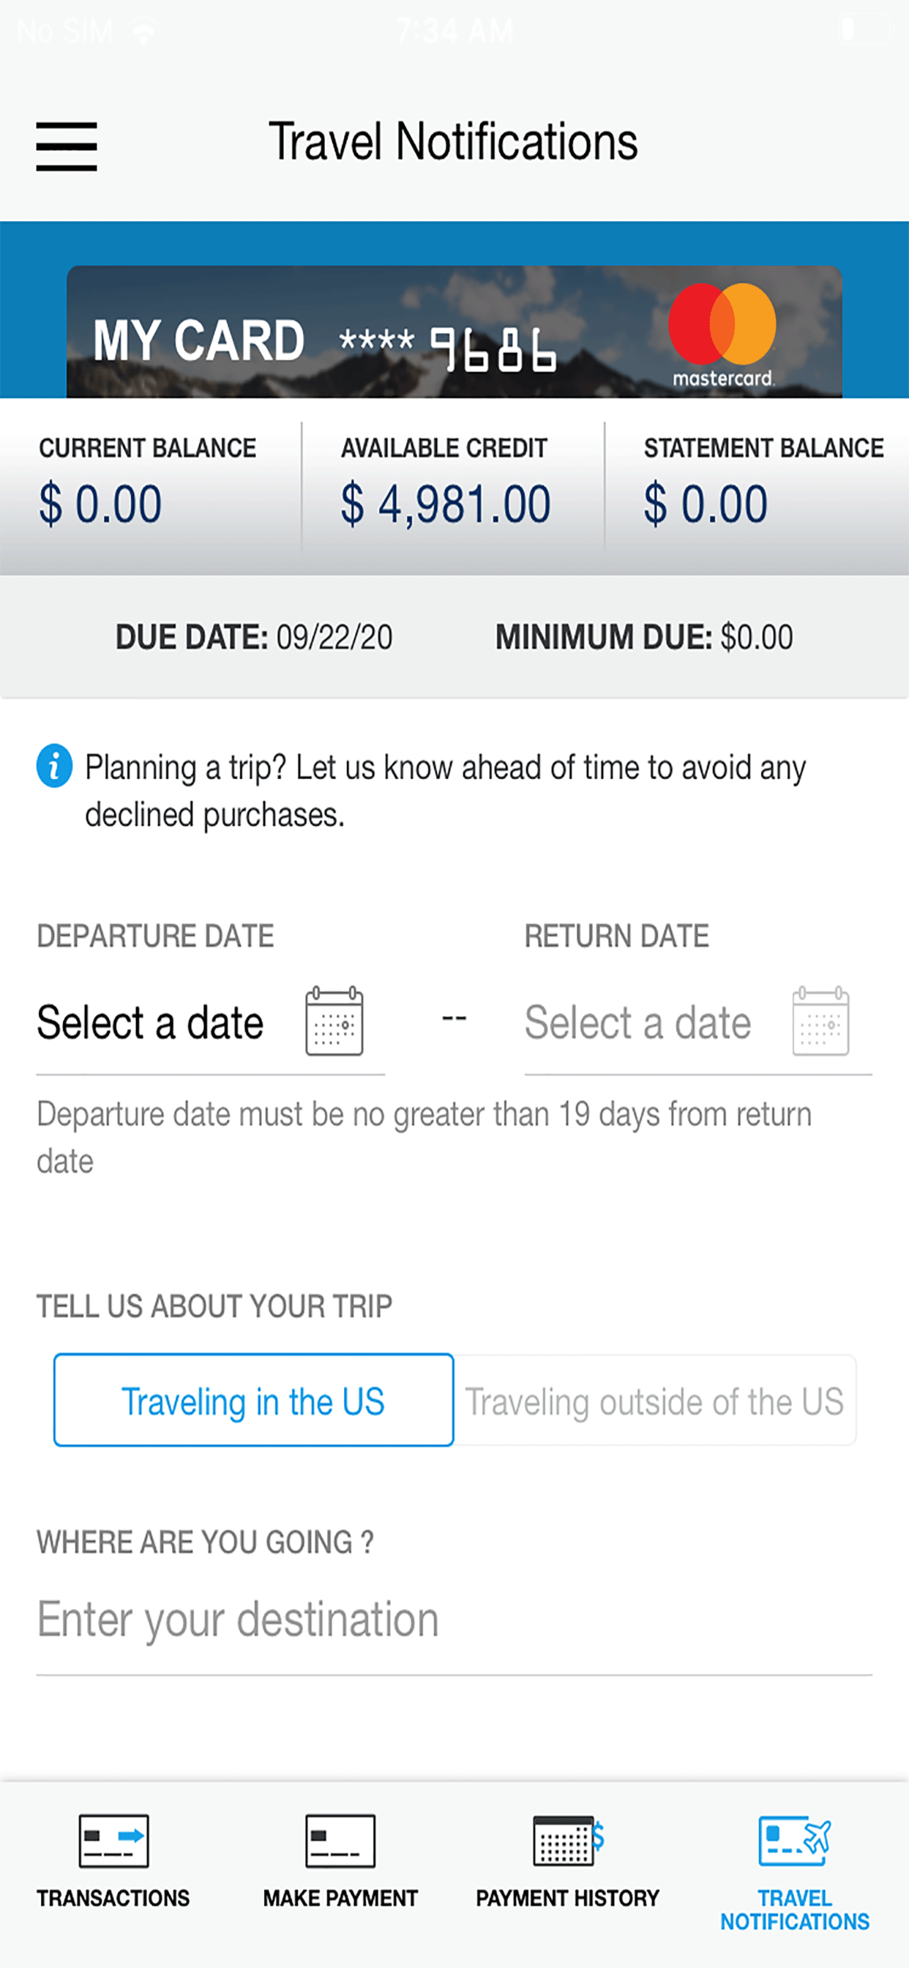Focus the Enter your destination field
This screenshot has height=1968, width=909.
[454, 1619]
